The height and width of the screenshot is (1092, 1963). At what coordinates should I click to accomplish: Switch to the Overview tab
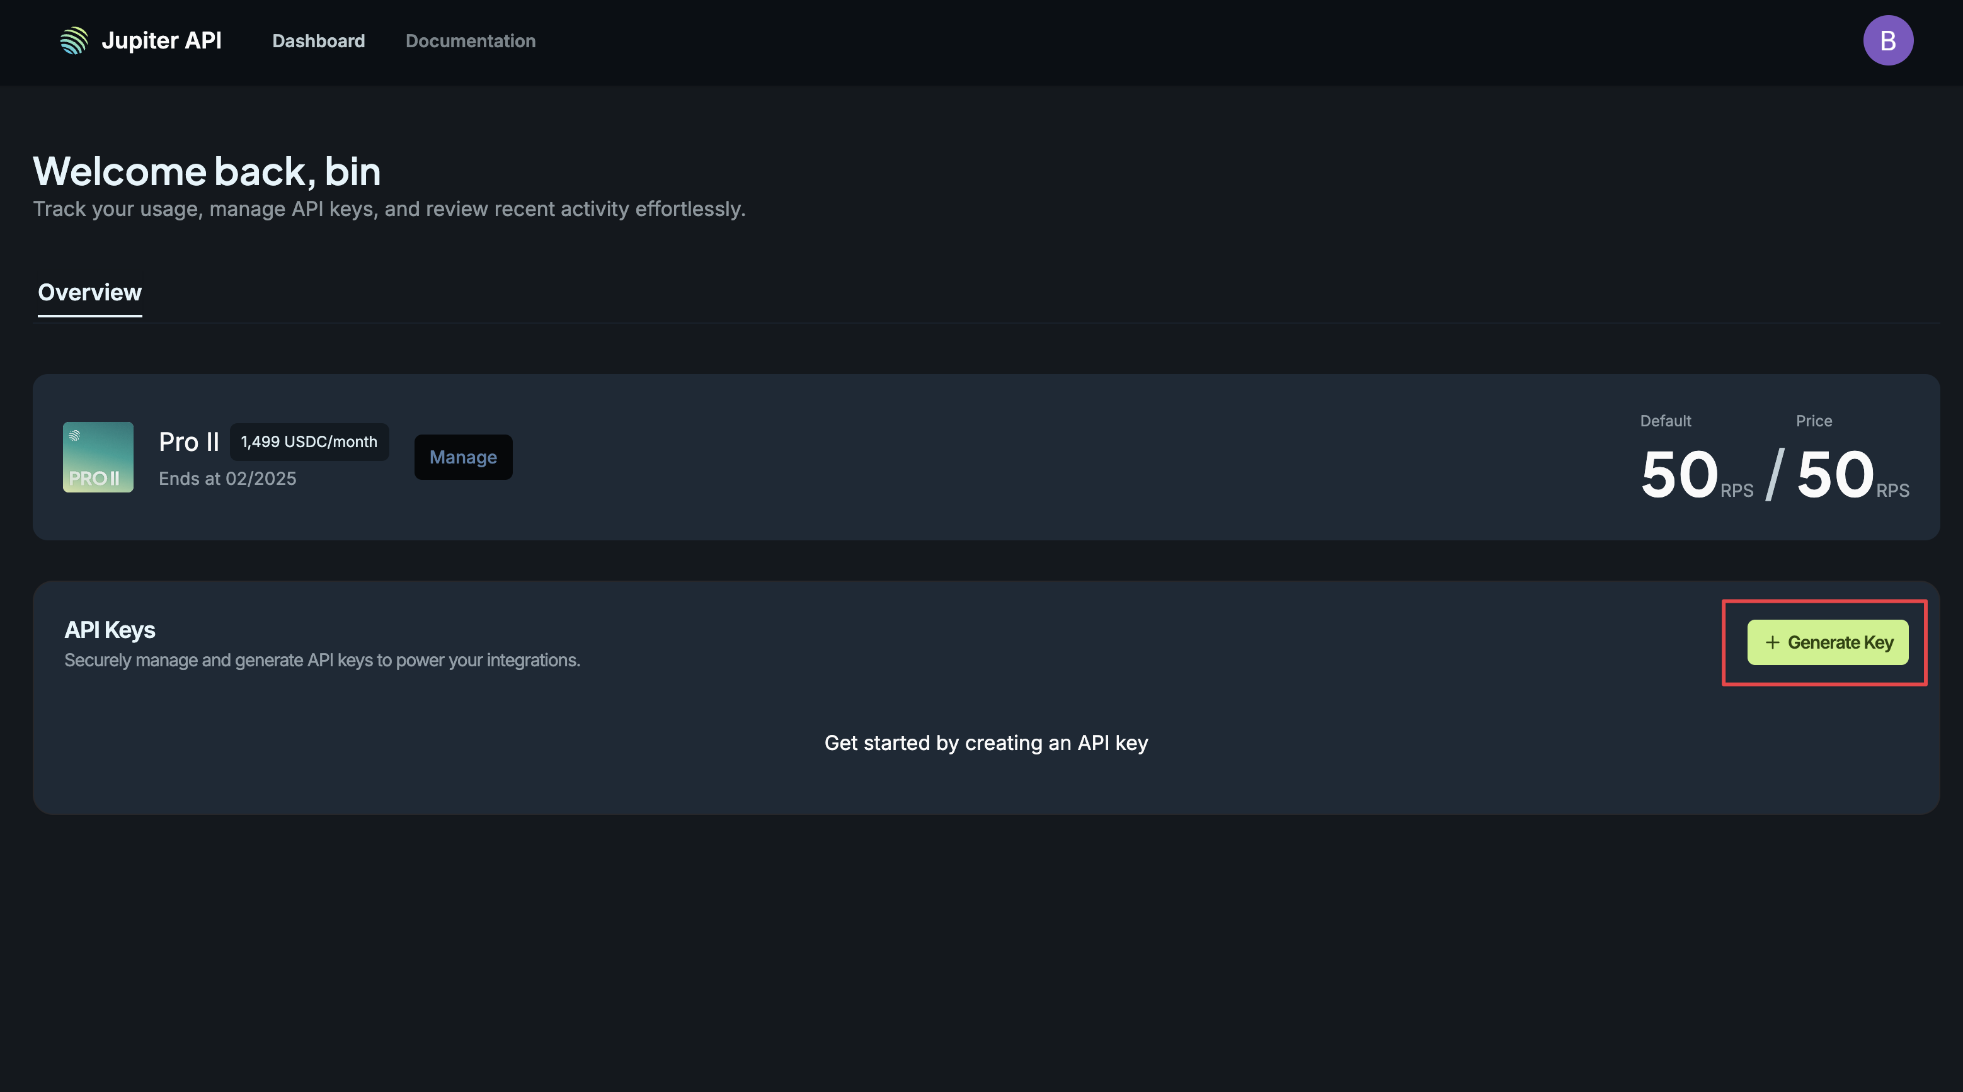(x=90, y=293)
